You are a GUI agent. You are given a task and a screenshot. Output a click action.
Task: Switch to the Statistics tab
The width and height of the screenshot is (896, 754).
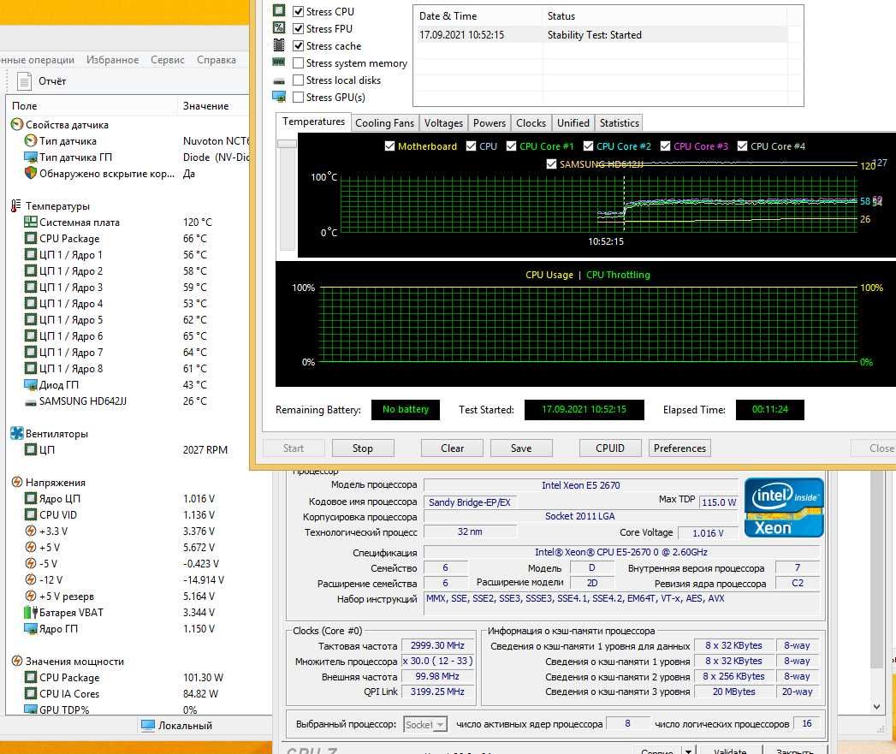[x=619, y=122]
